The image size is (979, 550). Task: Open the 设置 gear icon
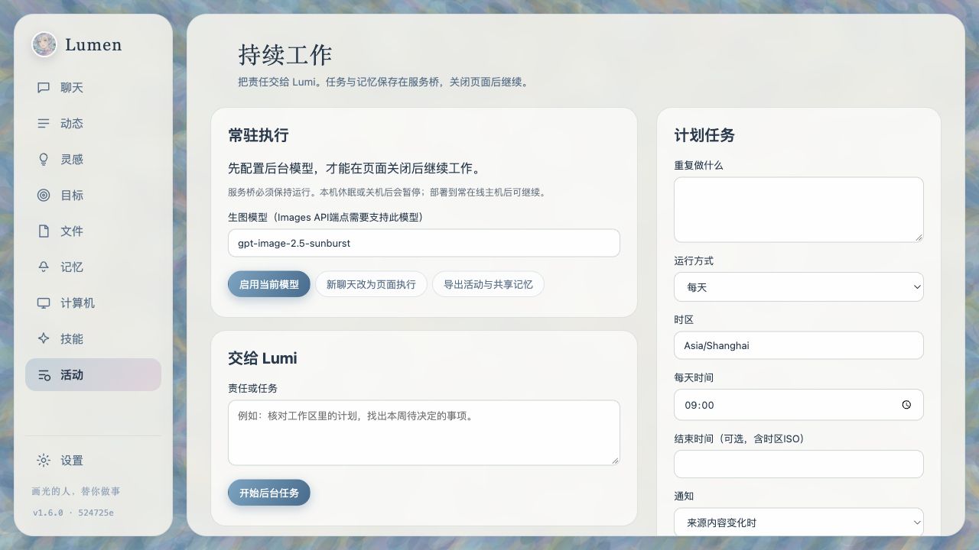(x=44, y=461)
